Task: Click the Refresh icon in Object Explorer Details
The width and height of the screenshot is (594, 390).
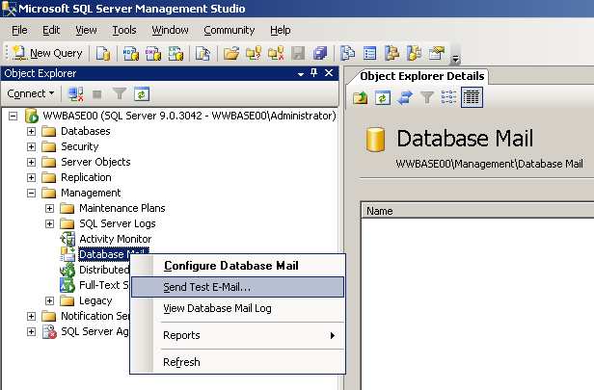Action: 382,98
